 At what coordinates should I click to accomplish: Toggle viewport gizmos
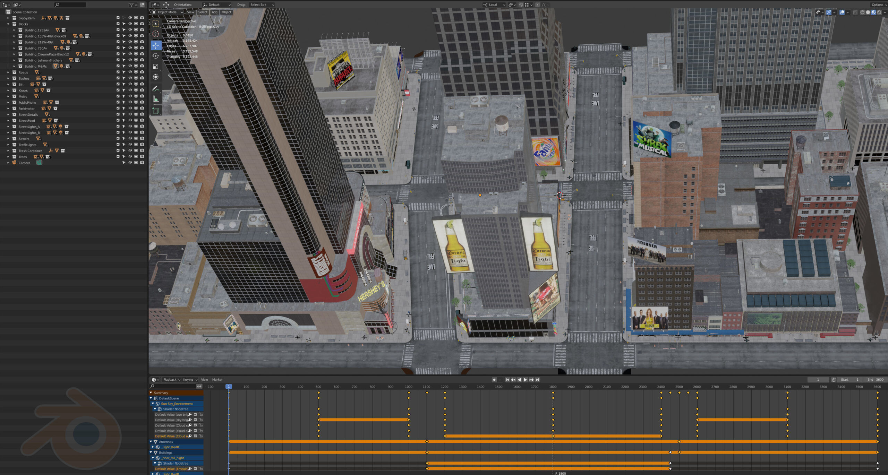pos(829,12)
